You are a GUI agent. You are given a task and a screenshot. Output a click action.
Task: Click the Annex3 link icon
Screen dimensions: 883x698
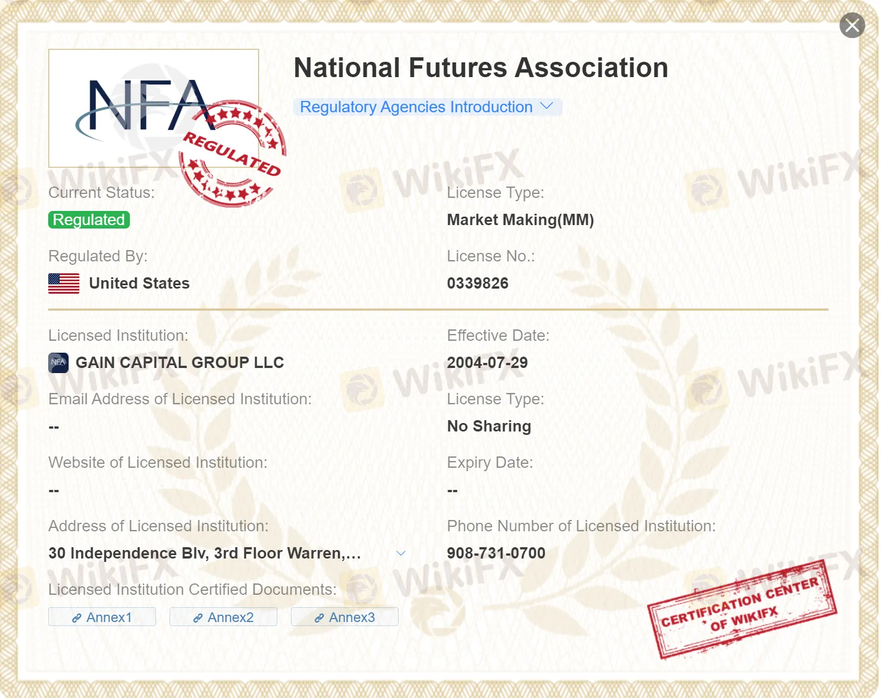(x=319, y=618)
